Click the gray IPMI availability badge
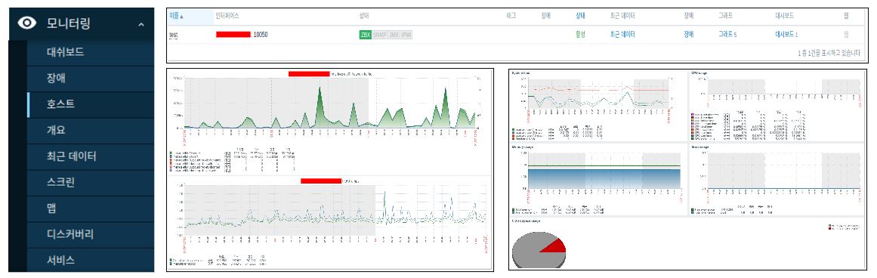 406,35
